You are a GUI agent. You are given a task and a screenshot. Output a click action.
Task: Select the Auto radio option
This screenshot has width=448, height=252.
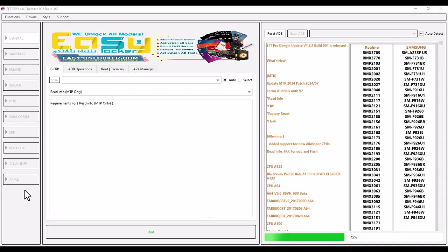tap(230, 80)
